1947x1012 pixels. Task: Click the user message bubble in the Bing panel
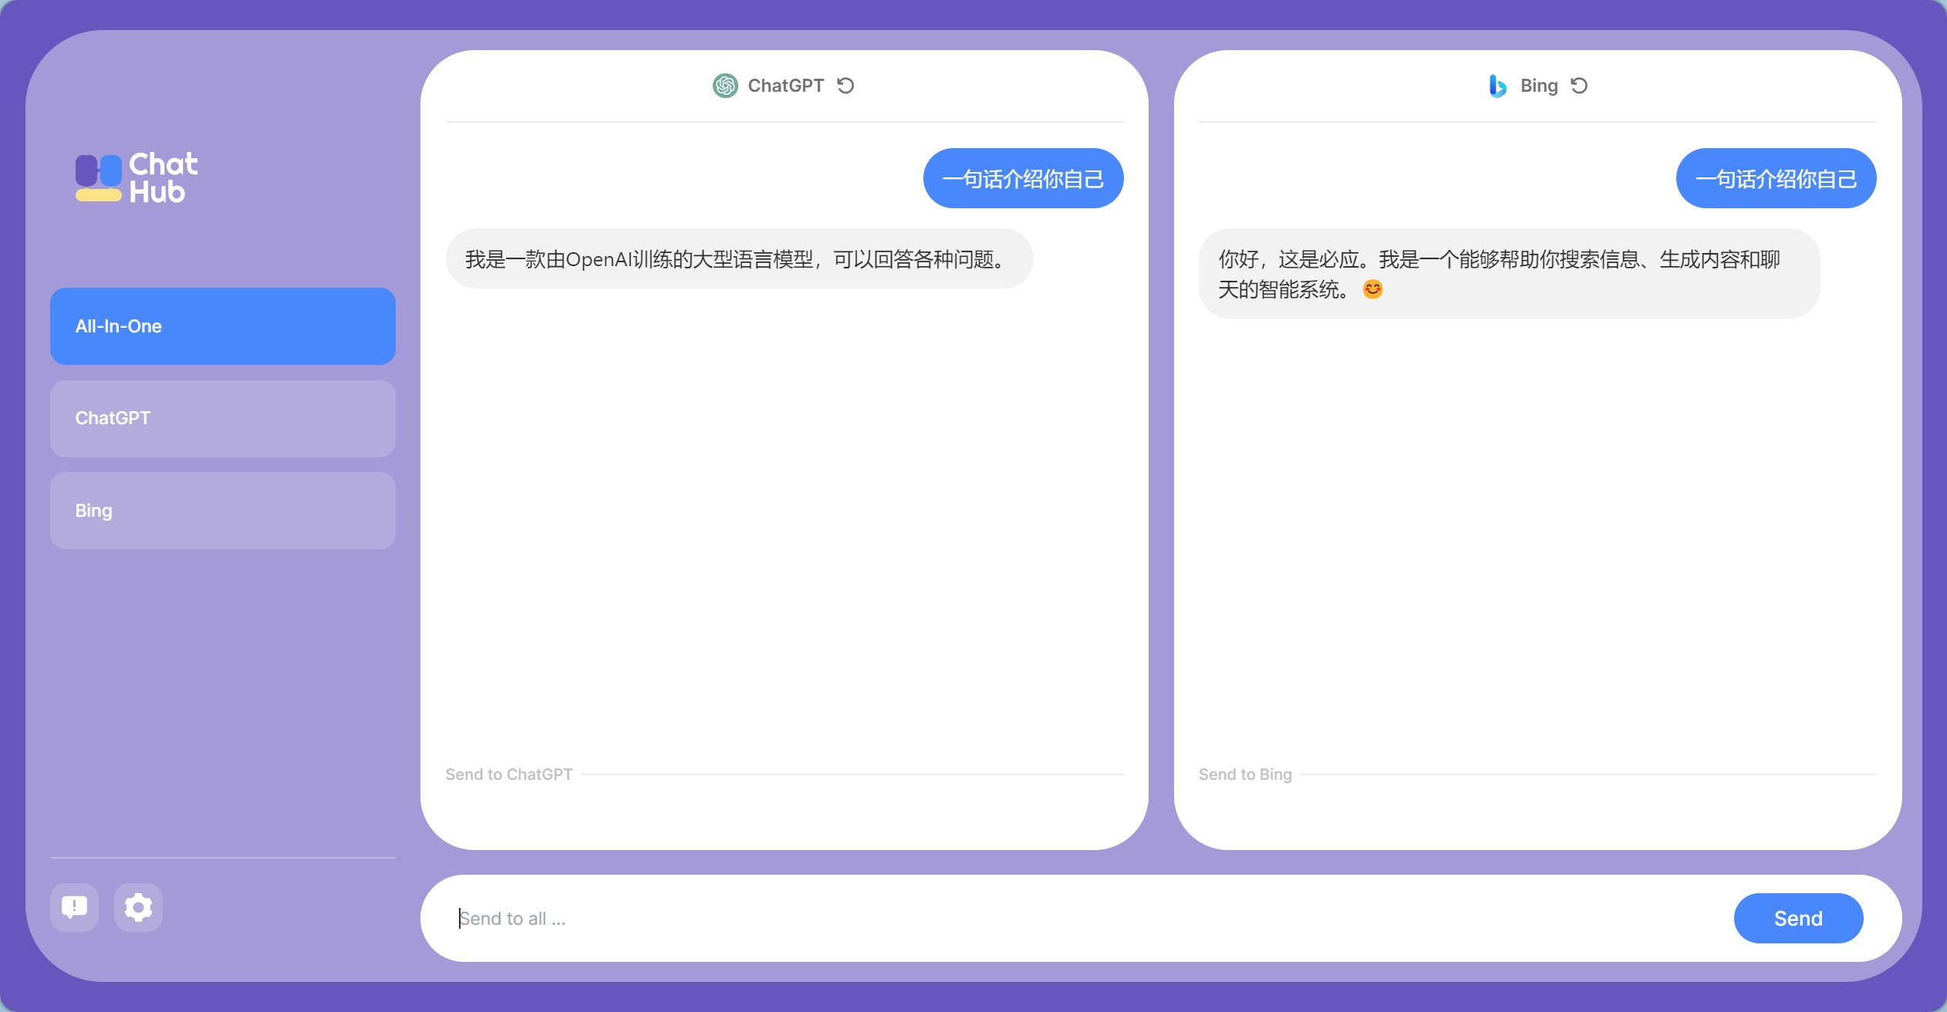click(x=1776, y=178)
